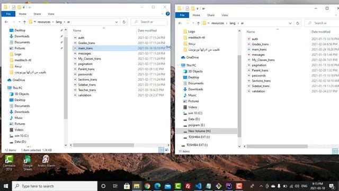The image size is (339, 191).
Task: Open View tab in left window
Action: pos(51,14)
